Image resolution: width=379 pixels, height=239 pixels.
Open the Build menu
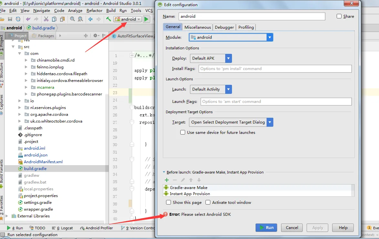click(111, 11)
